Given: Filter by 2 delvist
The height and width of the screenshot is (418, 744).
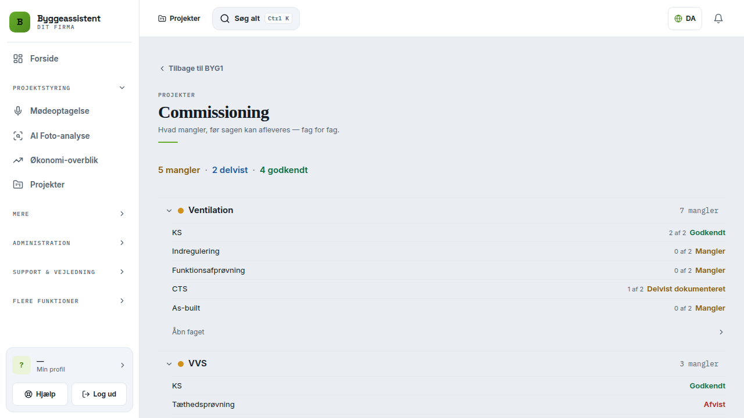Looking at the screenshot, I should 230,170.
